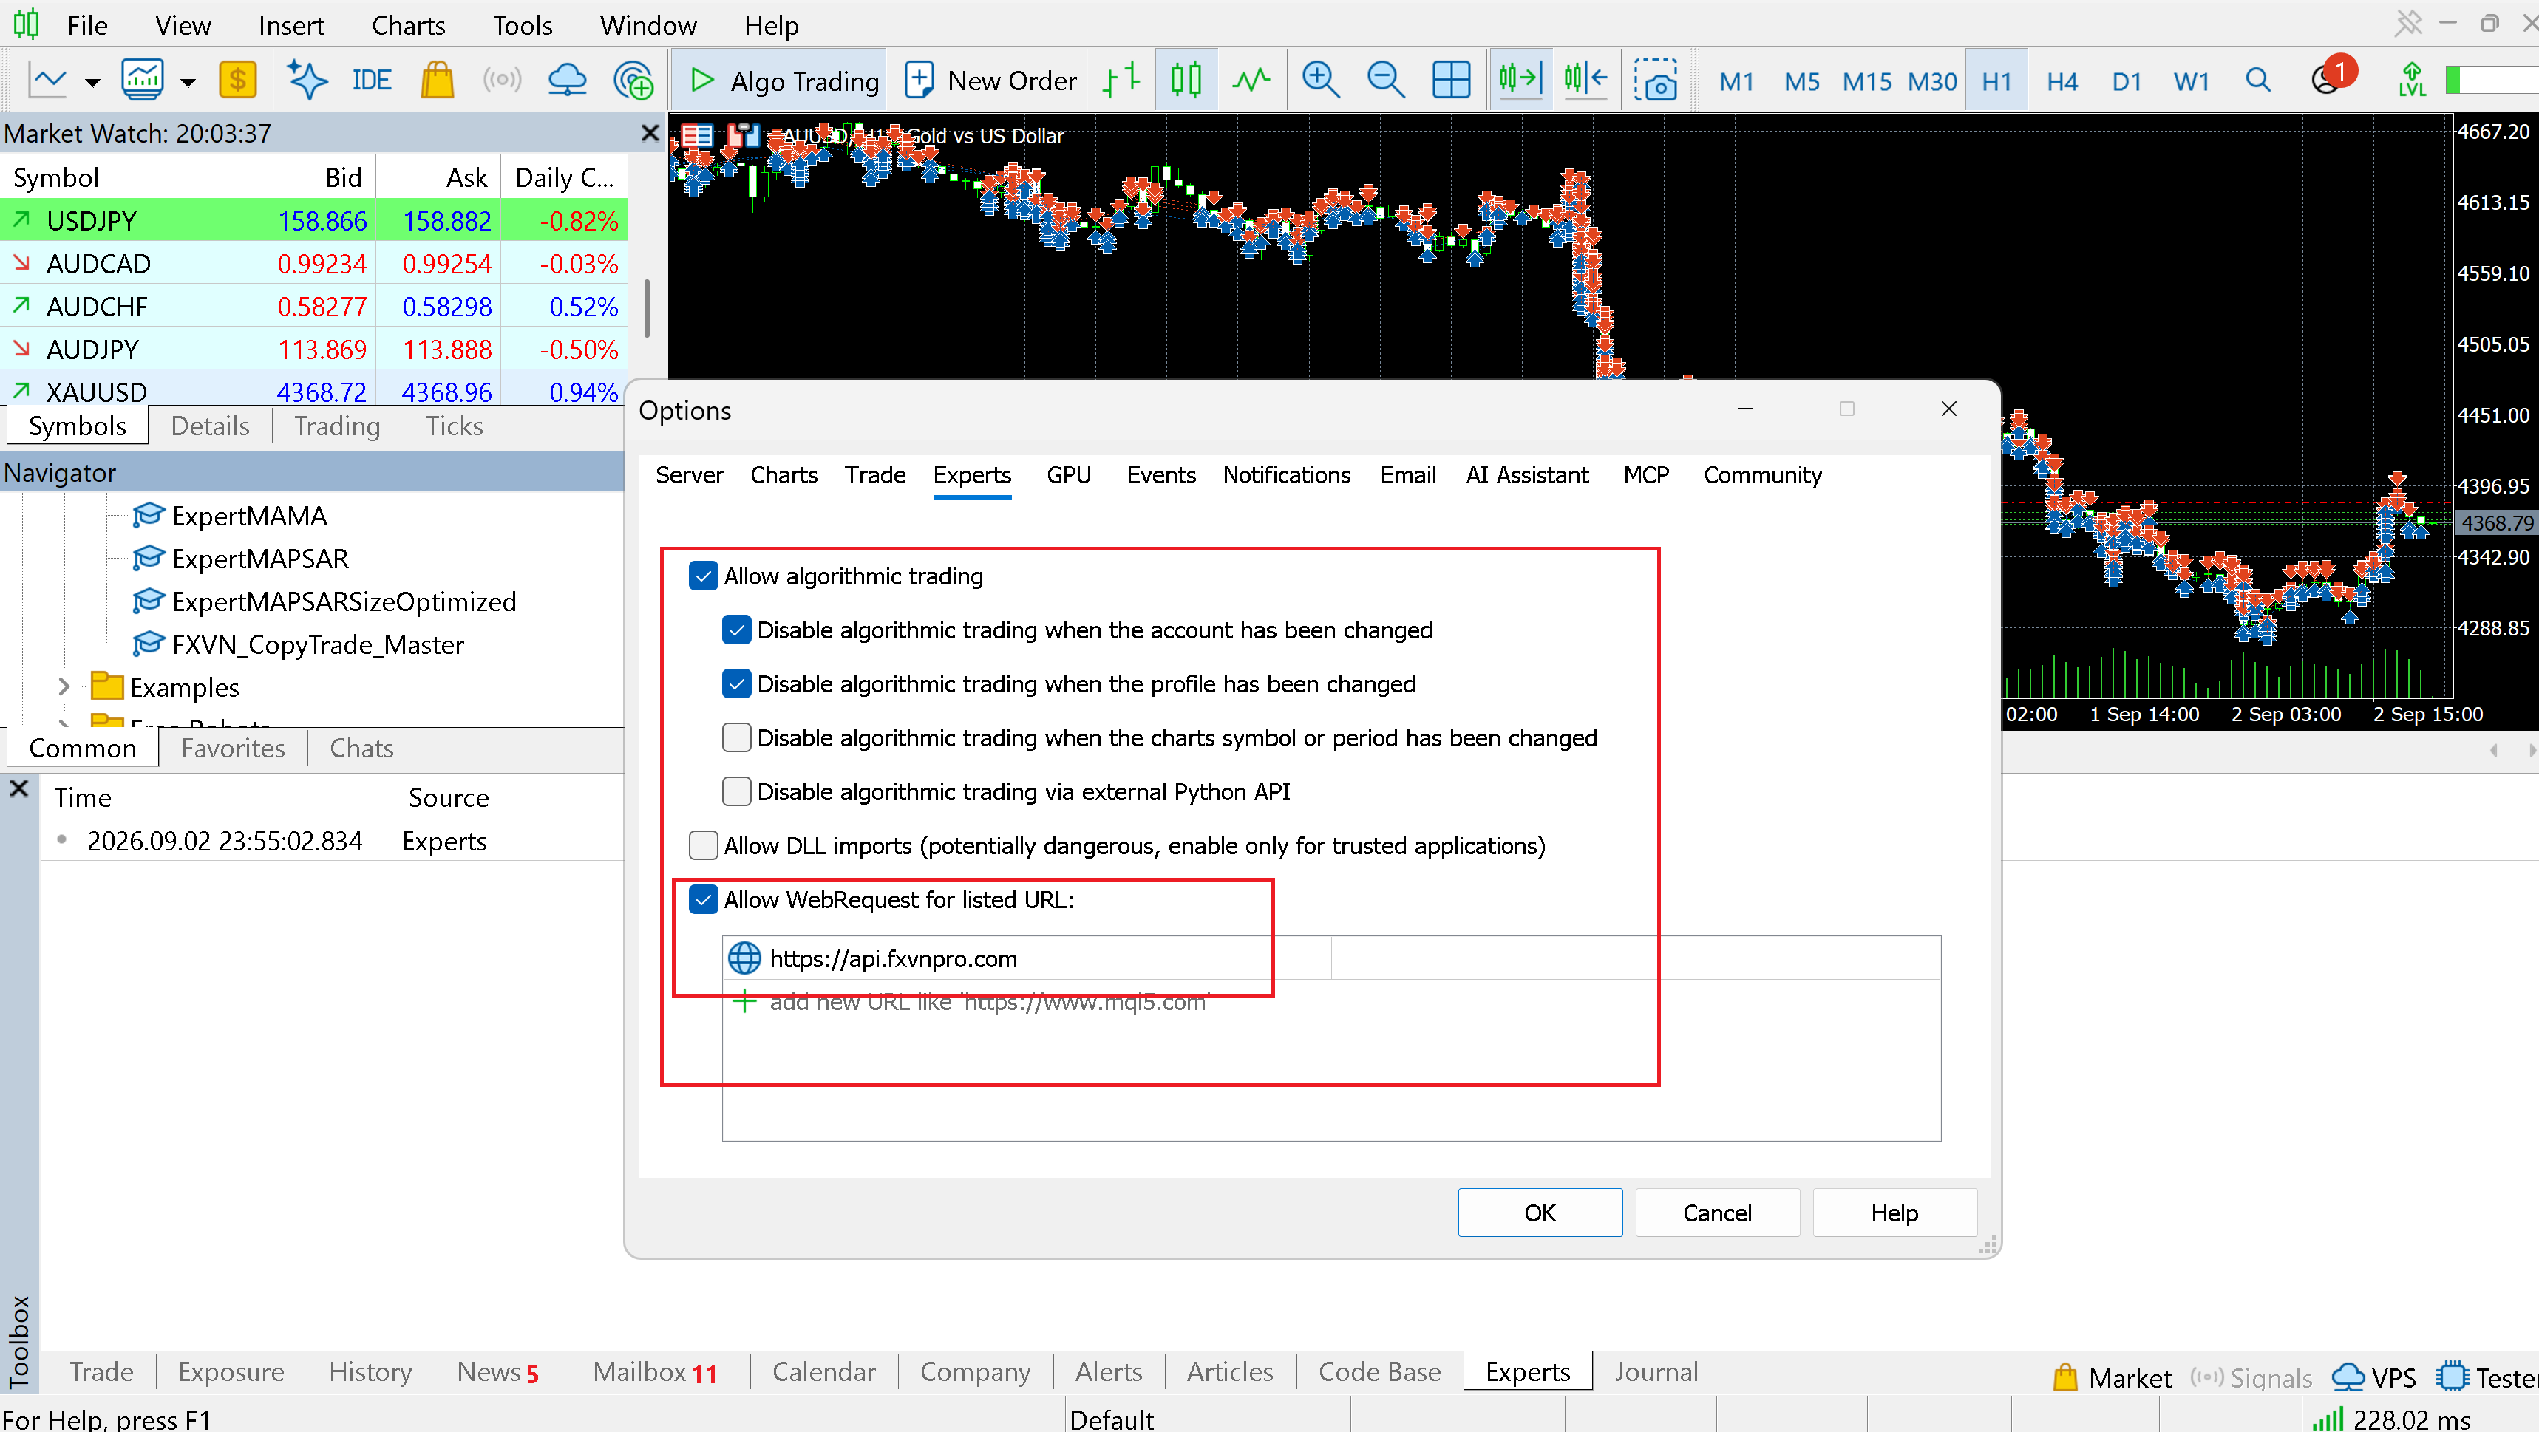Screen dimensions: 2539x1432
Task: Select the H4 timeframe
Action: click(2061, 82)
